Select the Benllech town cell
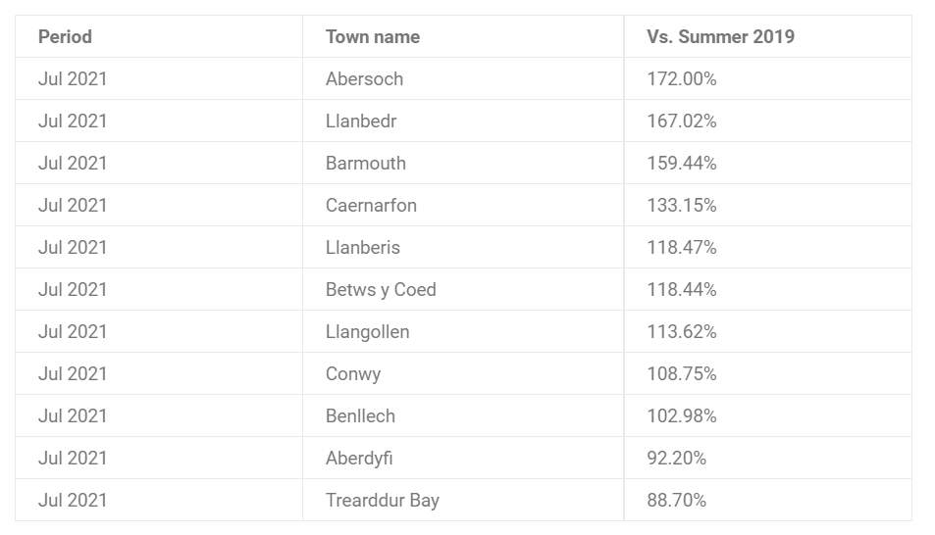The image size is (935, 535). (463, 415)
